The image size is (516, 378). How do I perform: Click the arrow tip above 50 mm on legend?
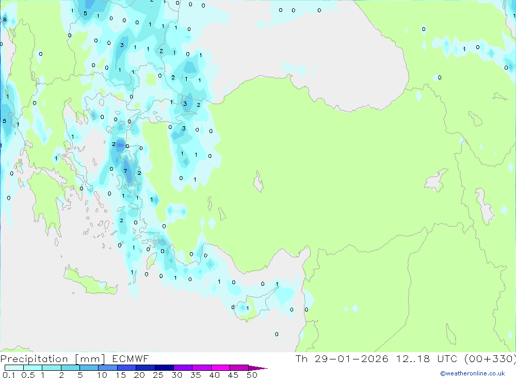coord(258,368)
